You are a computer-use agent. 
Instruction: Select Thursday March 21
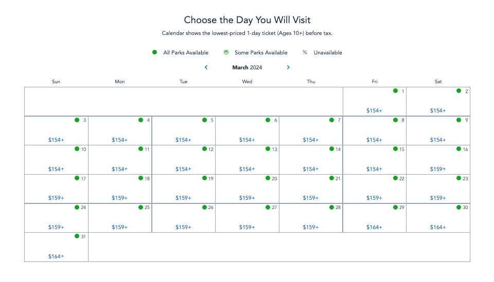click(x=311, y=189)
